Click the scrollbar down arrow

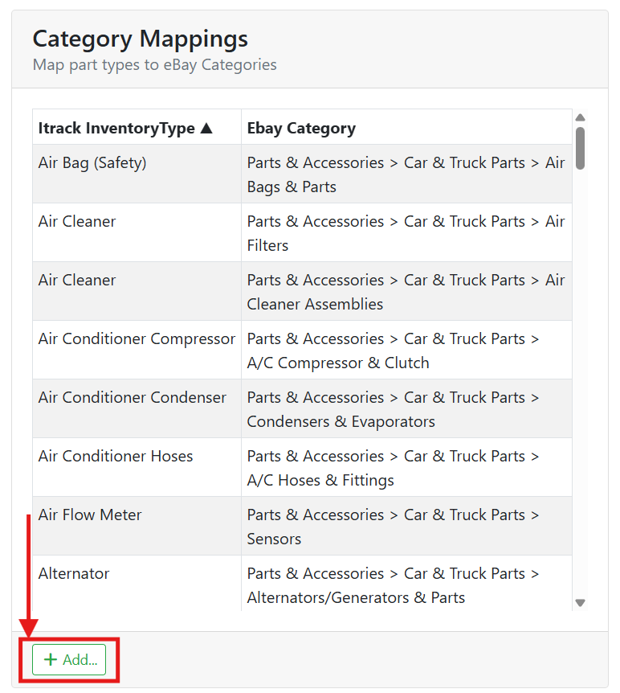click(x=581, y=603)
